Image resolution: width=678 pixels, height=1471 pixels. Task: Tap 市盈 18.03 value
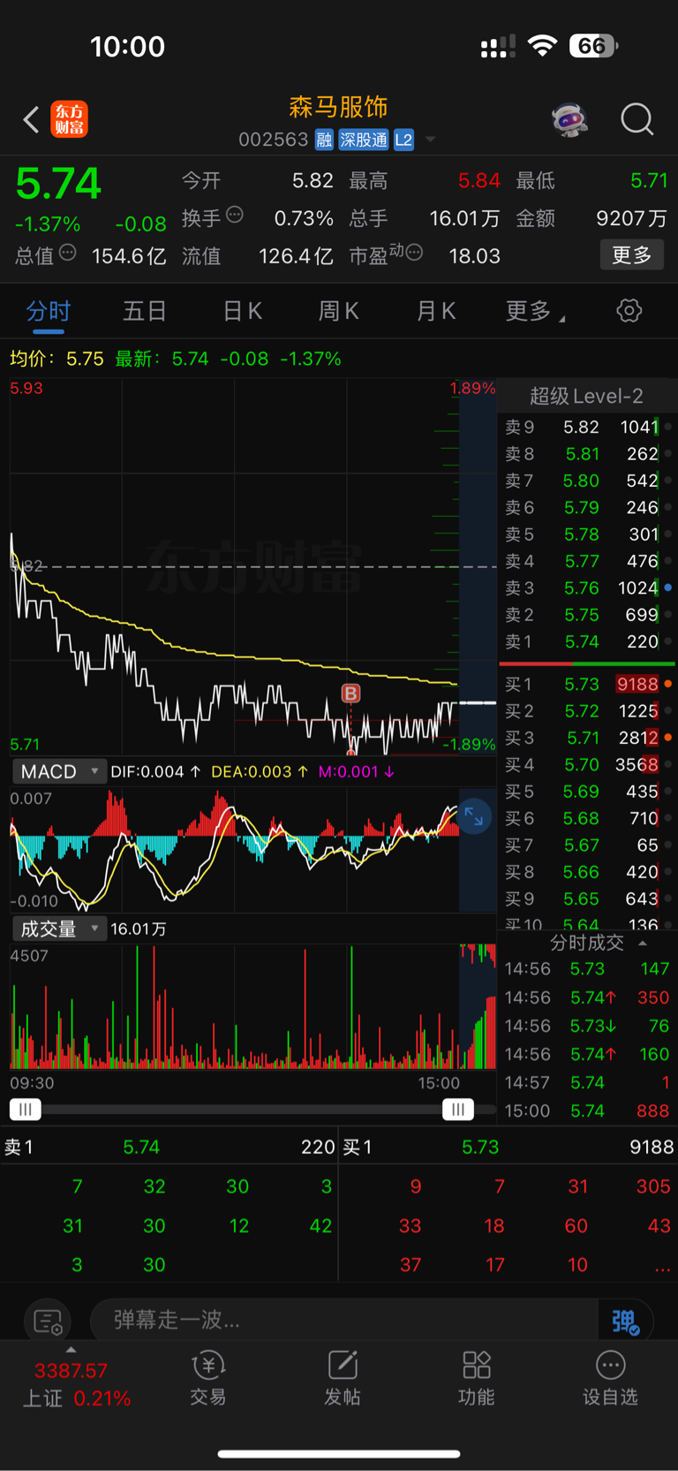[x=475, y=256]
